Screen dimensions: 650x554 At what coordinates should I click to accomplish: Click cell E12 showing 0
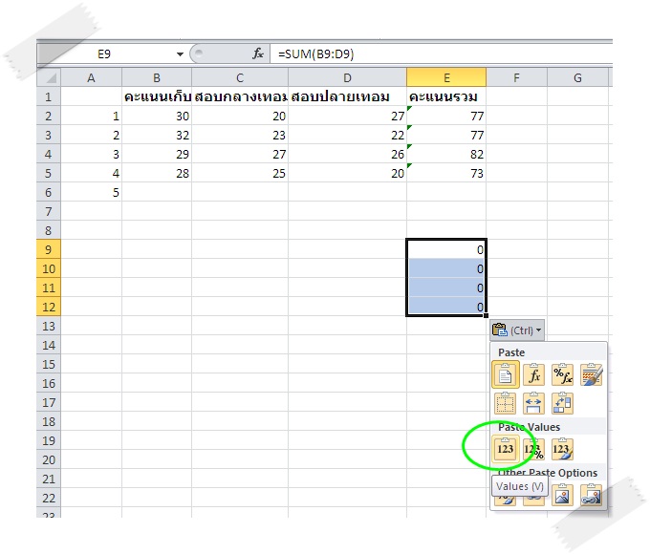tap(446, 307)
